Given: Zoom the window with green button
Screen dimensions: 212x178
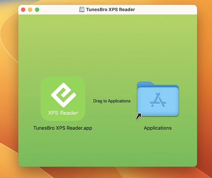Looking at the screenshot, I should pyautogui.click(x=37, y=10).
